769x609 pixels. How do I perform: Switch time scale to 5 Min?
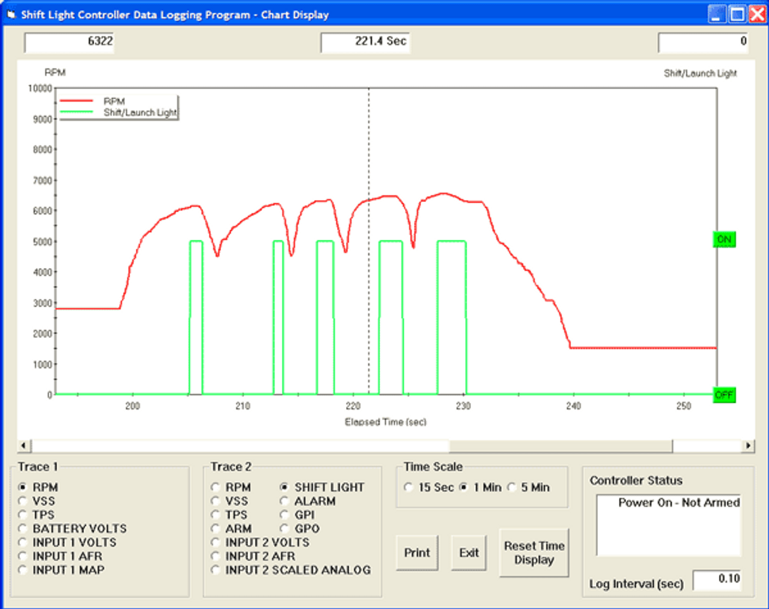pos(512,488)
